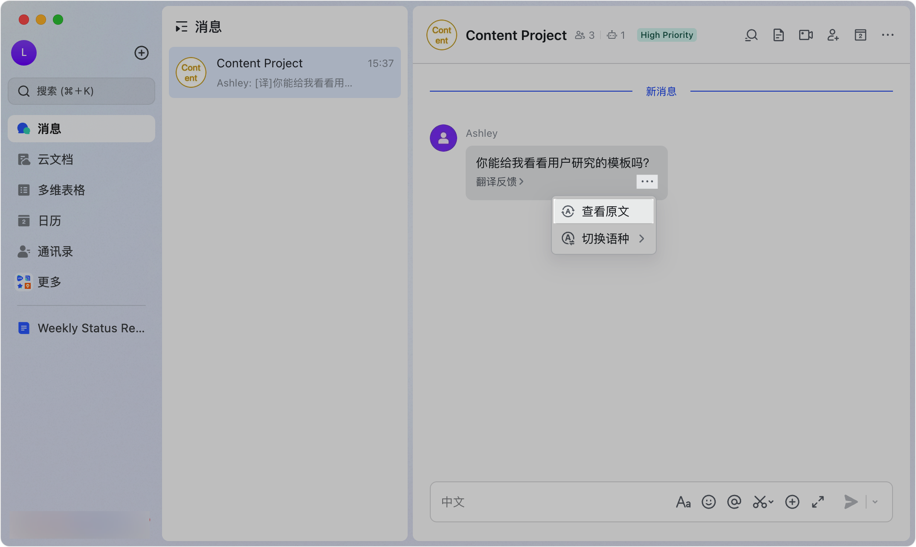Open 云文档 in the sidebar

click(81, 159)
